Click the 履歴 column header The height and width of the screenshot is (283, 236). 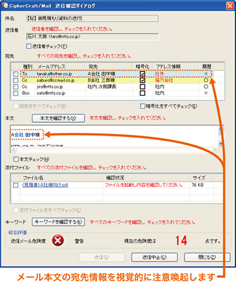[207, 66]
